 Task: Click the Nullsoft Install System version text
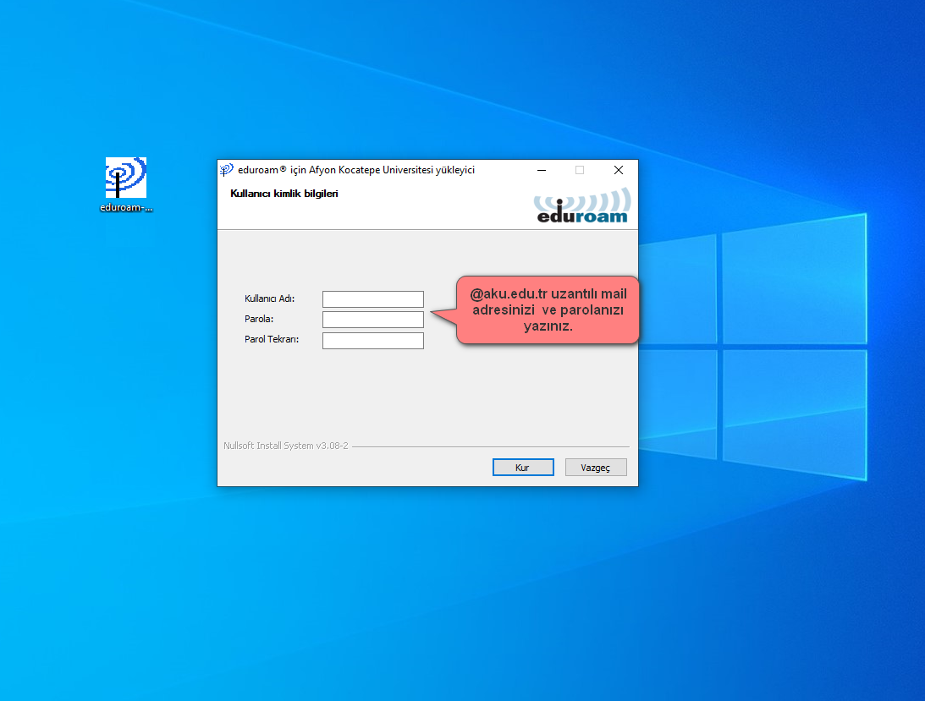coord(286,446)
